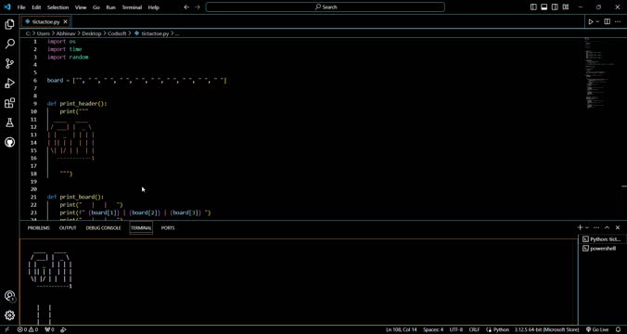Open the Extensions view
Viewport: 627px width, 334px height.
coord(9,103)
